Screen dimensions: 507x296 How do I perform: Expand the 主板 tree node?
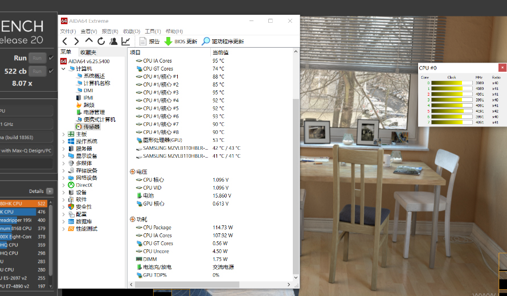click(63, 134)
